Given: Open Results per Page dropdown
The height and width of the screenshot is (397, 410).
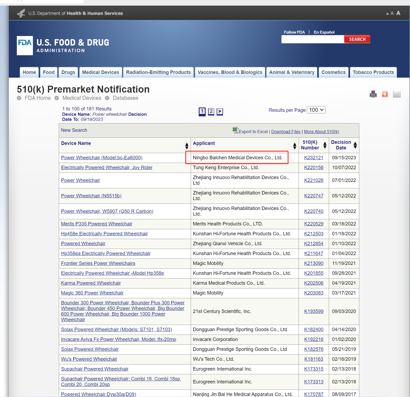Looking at the screenshot, I should point(316,110).
